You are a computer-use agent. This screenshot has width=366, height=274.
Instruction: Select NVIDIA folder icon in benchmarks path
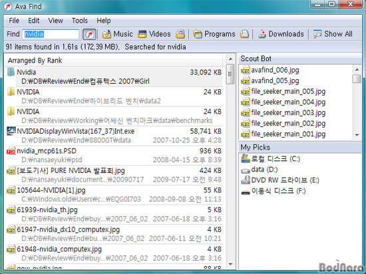(x=11, y=111)
